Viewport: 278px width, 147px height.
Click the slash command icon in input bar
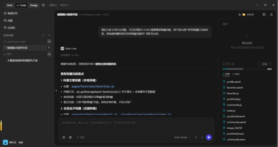(x=64, y=137)
